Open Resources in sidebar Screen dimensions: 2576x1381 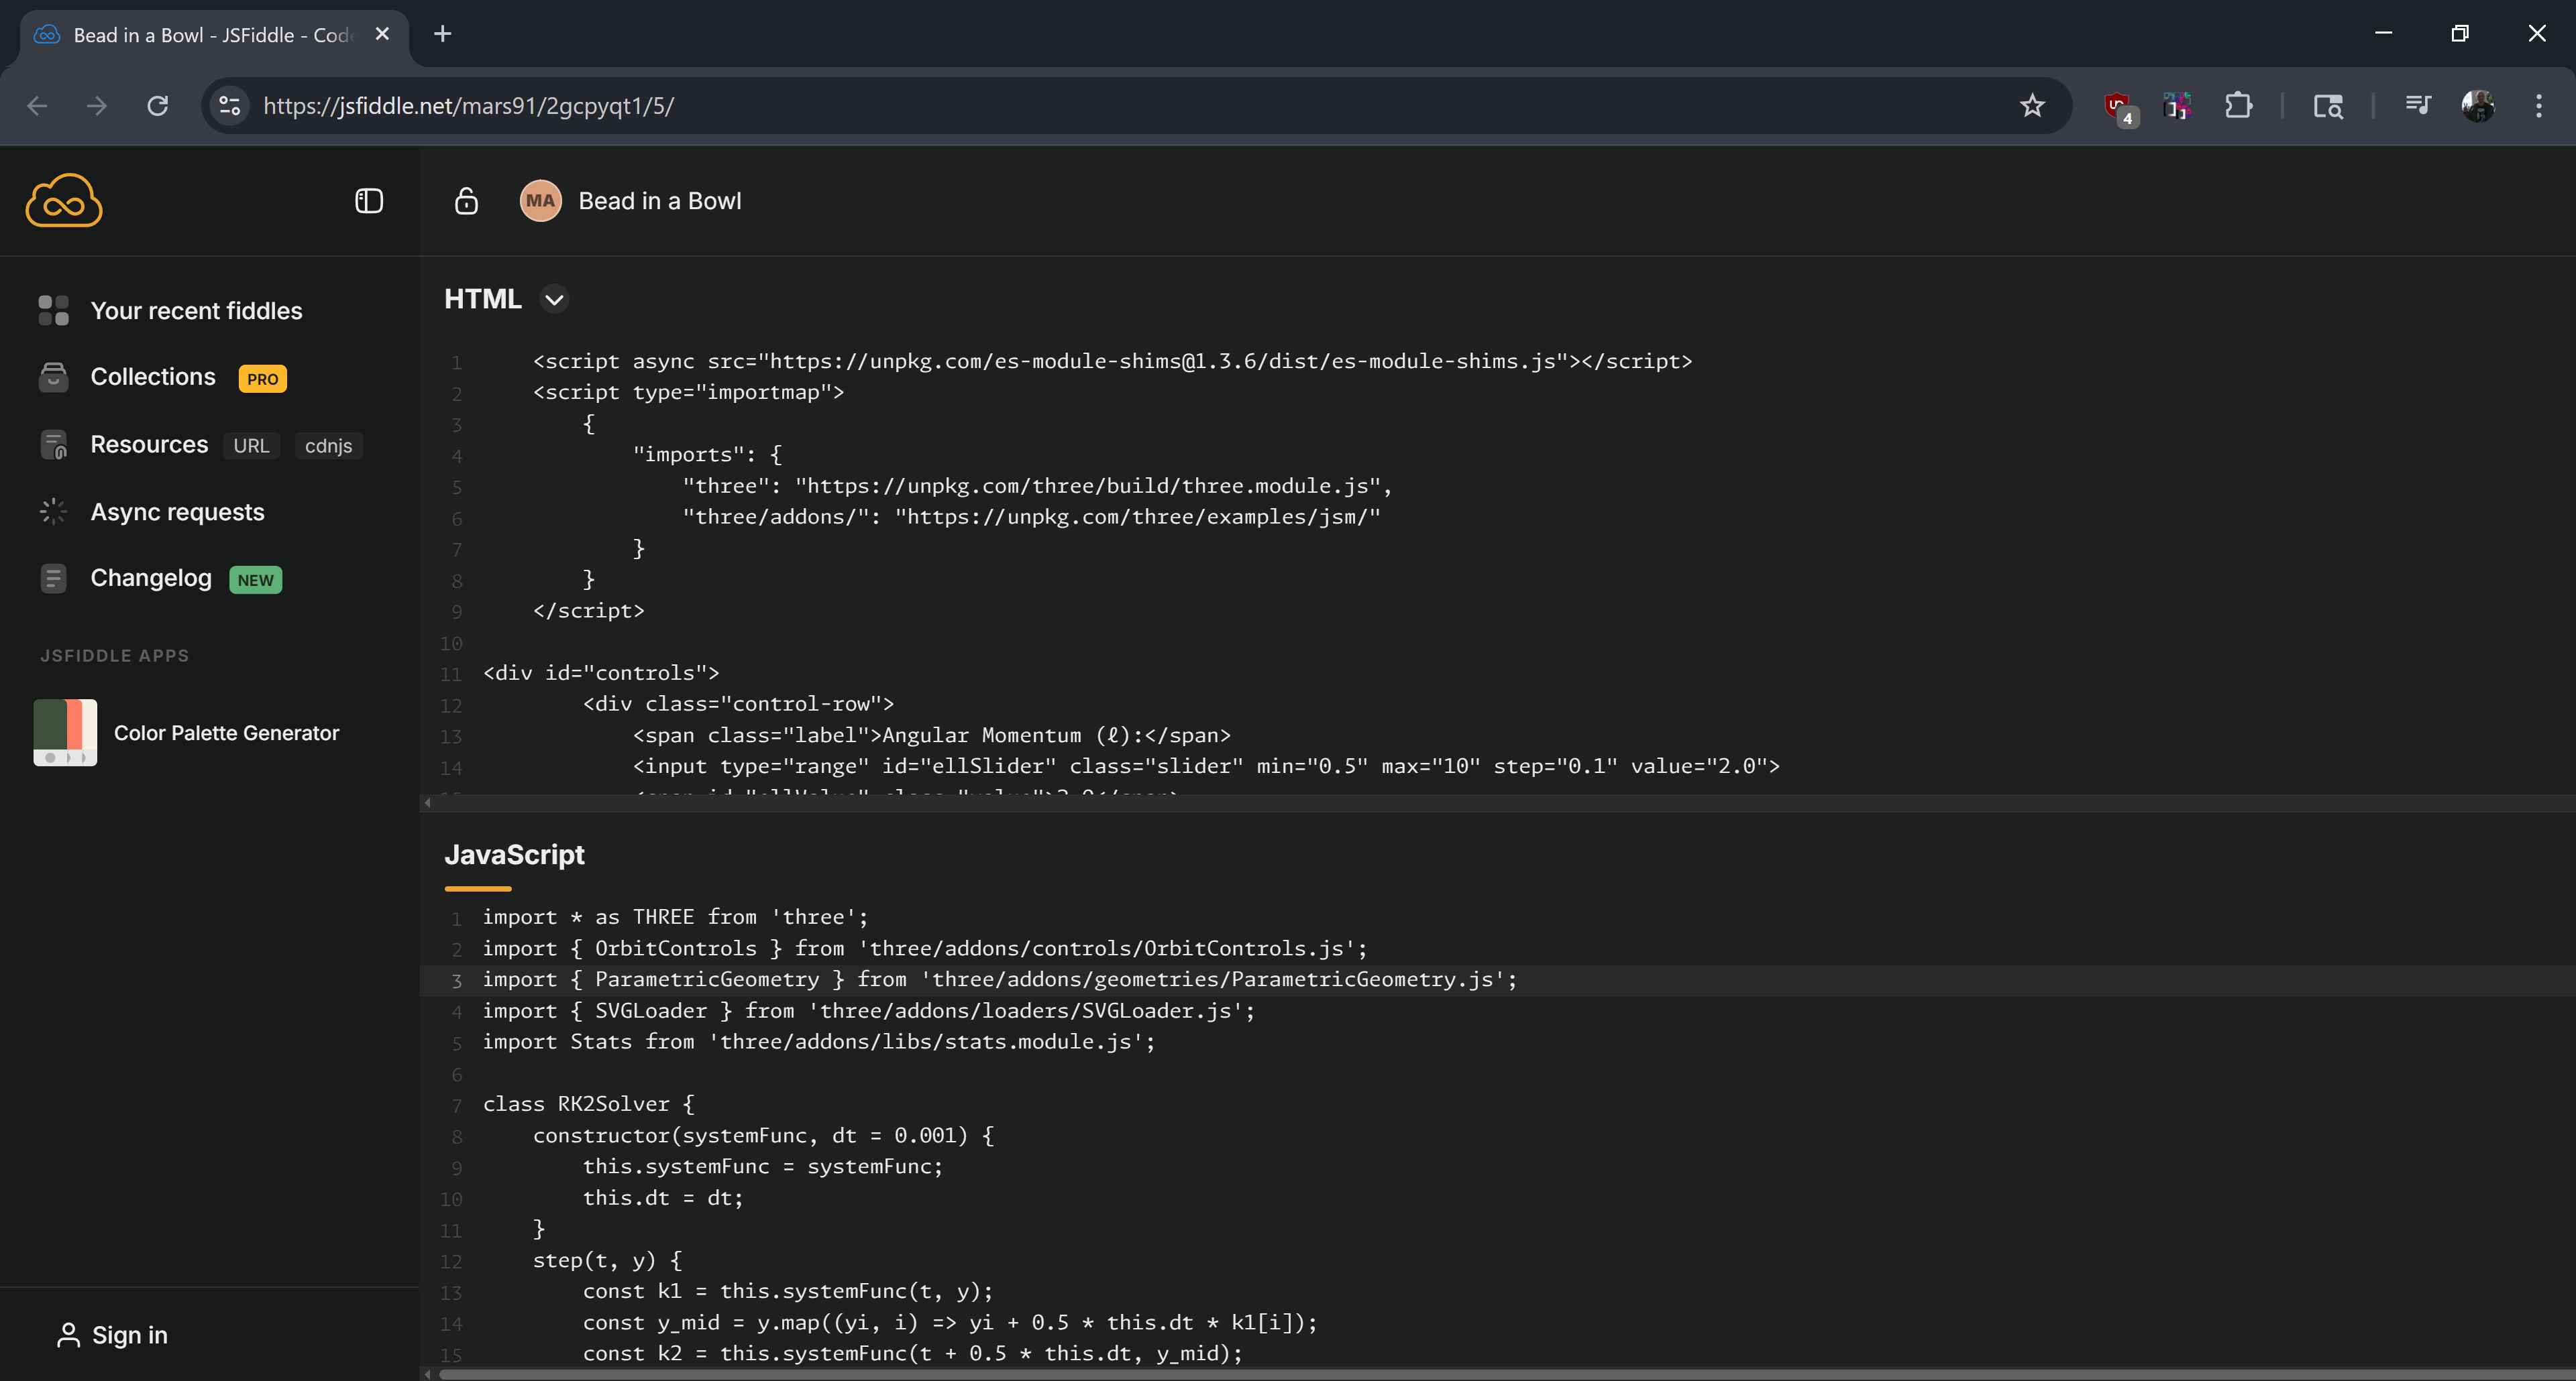click(x=149, y=444)
